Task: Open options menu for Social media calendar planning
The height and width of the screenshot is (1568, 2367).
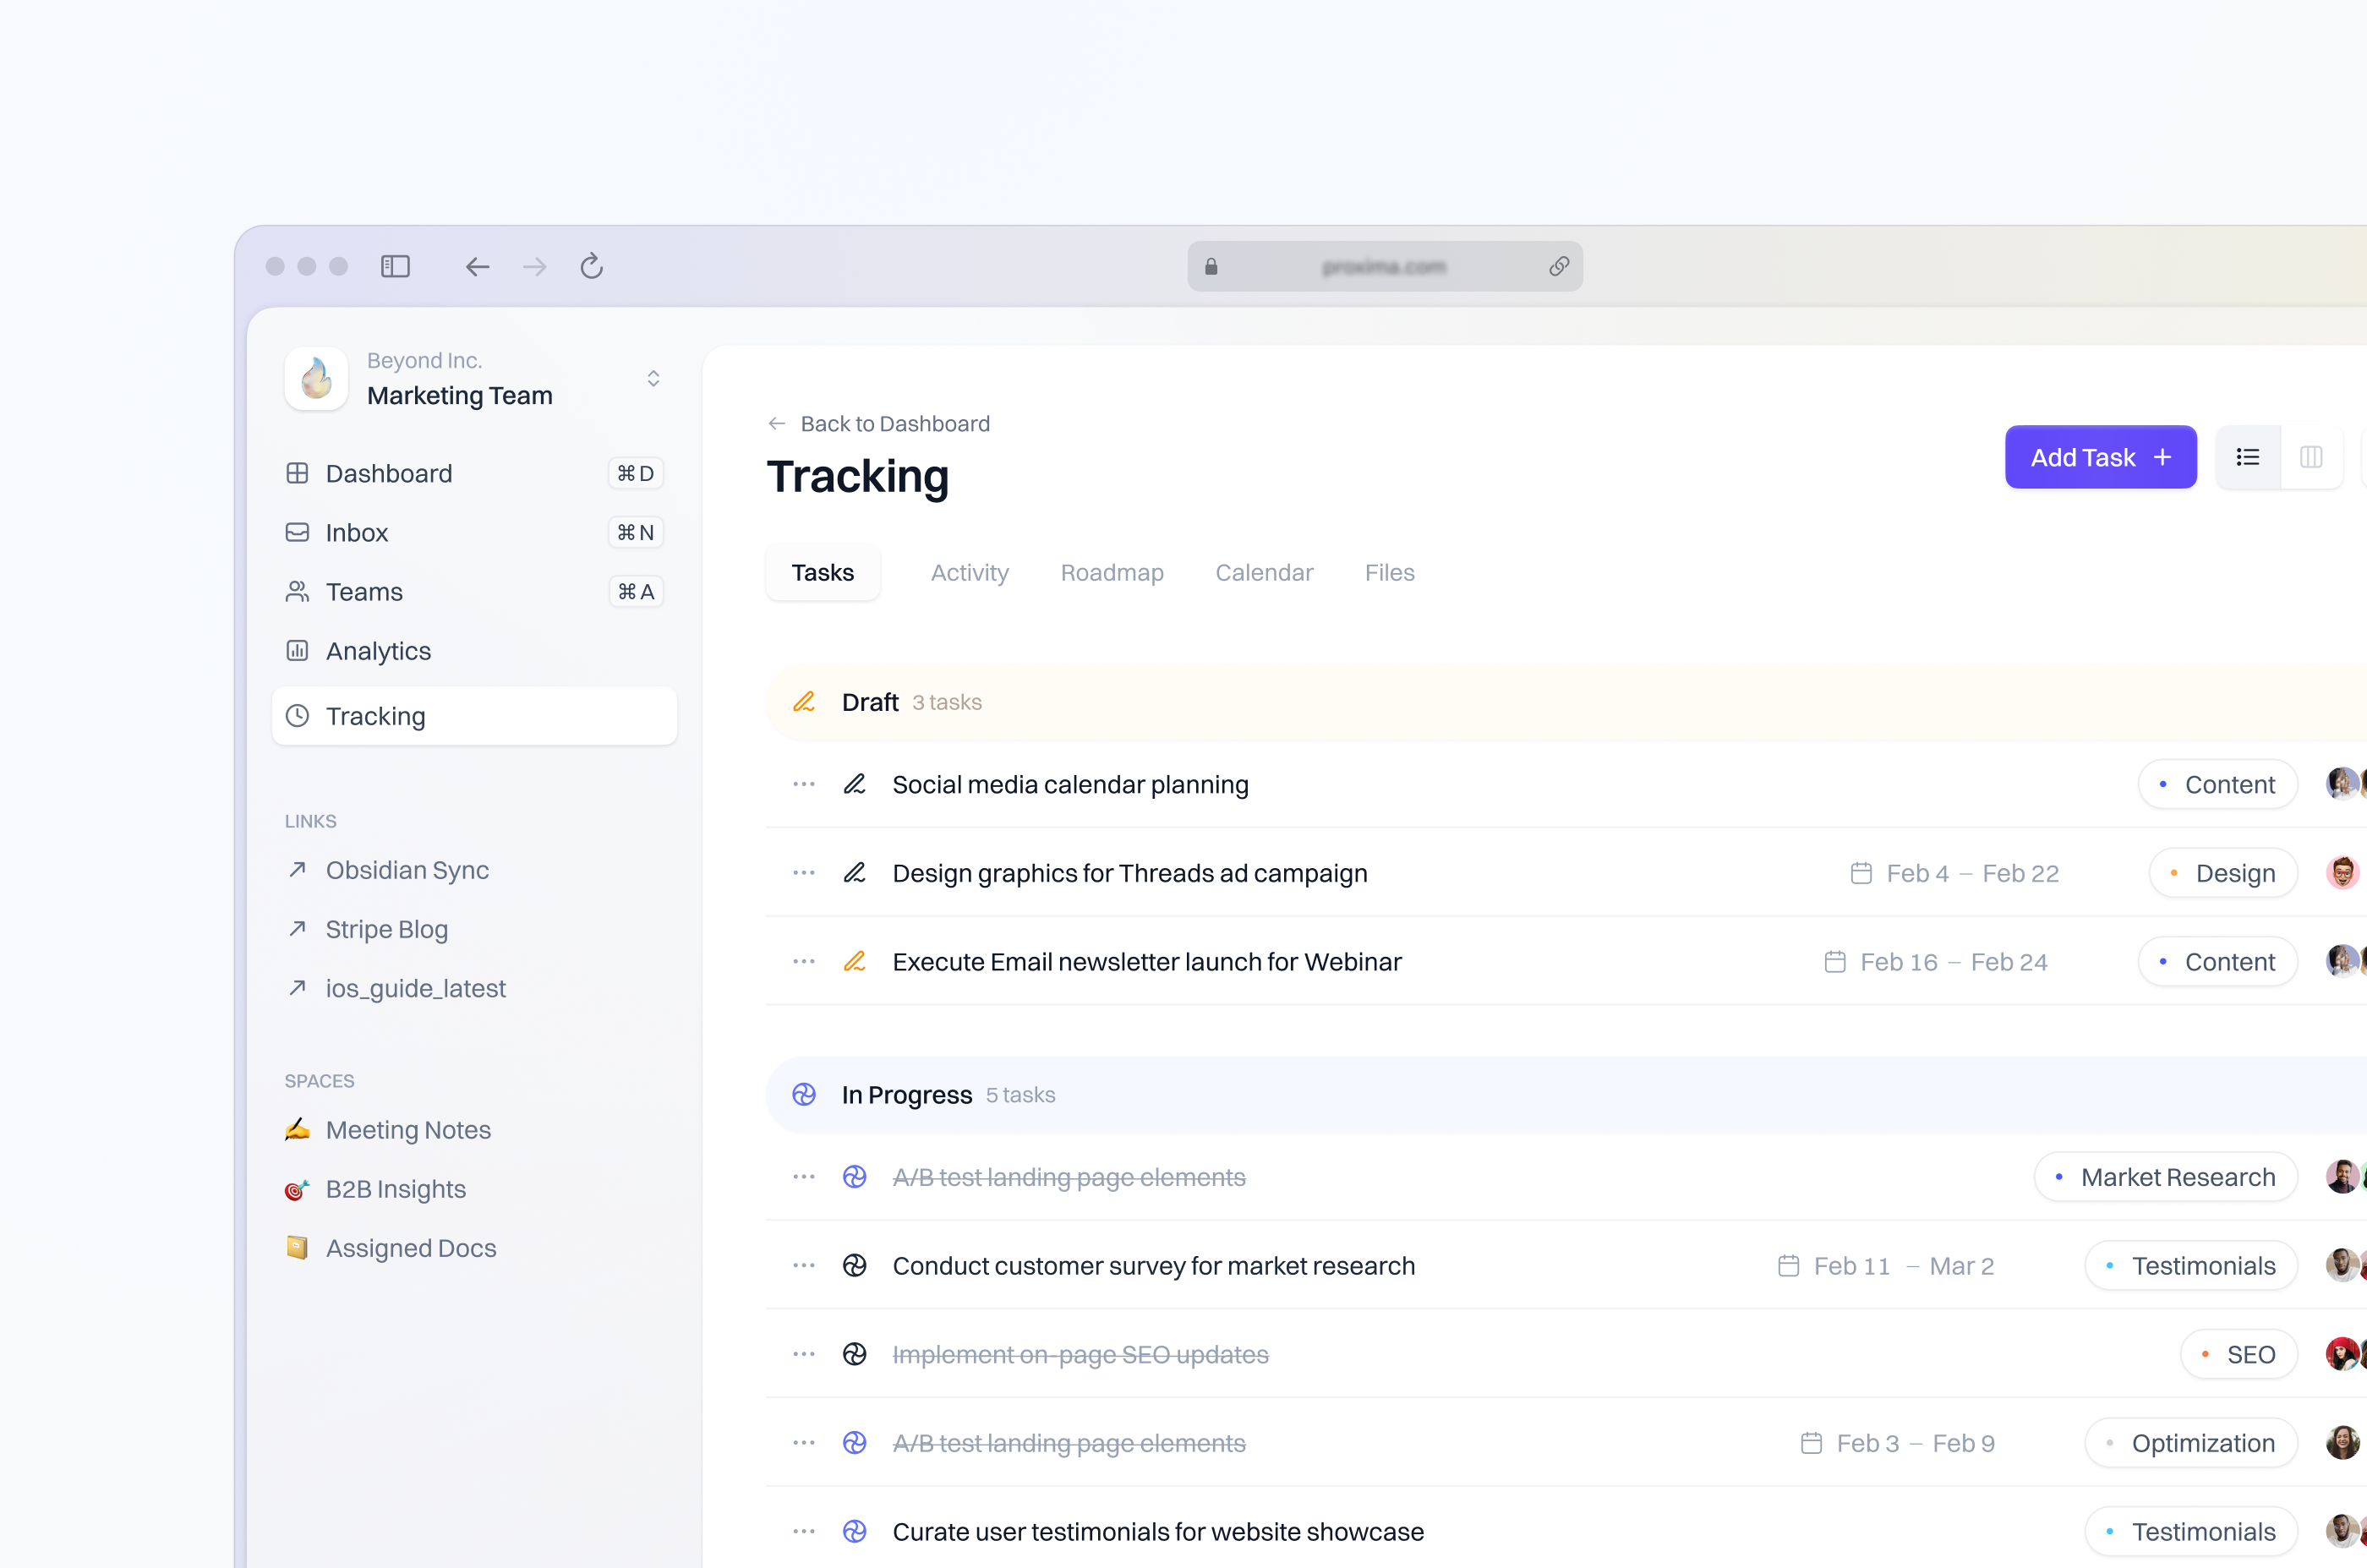Action: coord(802,784)
